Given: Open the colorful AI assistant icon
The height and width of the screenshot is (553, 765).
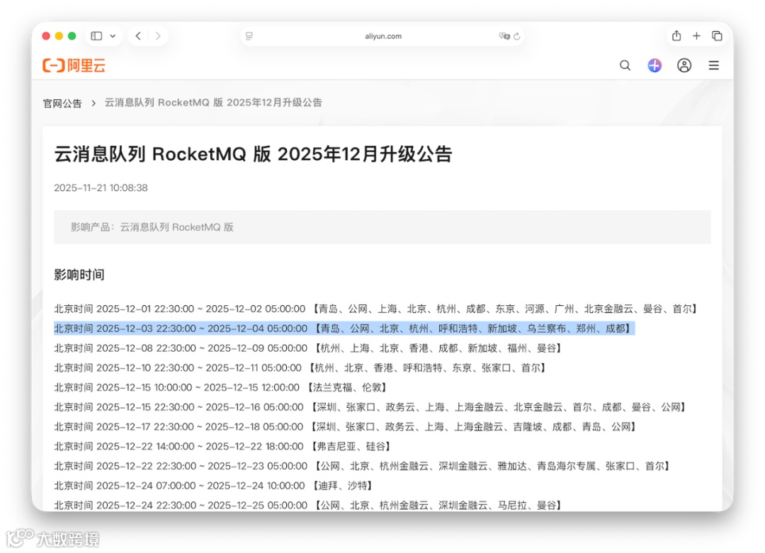Looking at the screenshot, I should coord(654,65).
